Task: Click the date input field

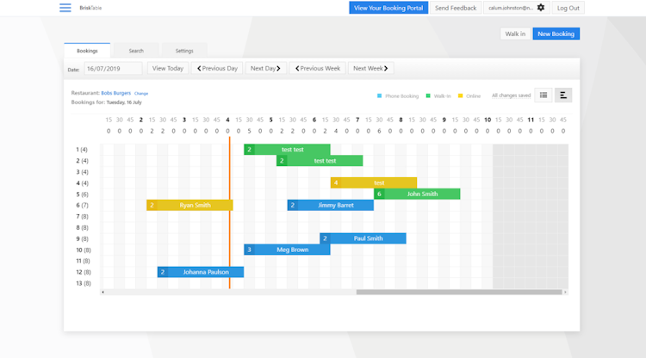Action: (114, 68)
